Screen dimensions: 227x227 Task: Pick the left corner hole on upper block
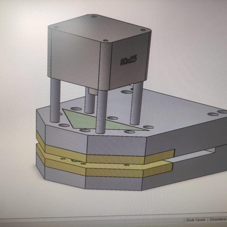(56, 27)
